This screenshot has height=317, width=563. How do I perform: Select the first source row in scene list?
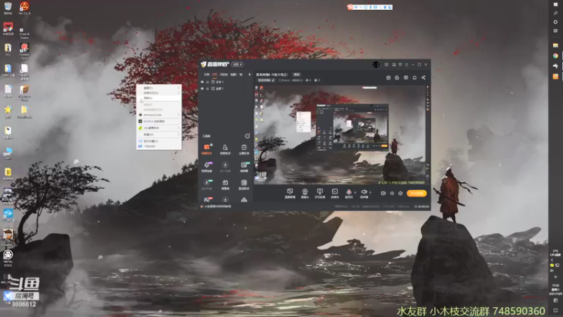[226, 82]
